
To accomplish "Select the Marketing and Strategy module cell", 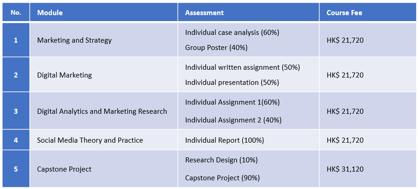I will coord(74,40).
